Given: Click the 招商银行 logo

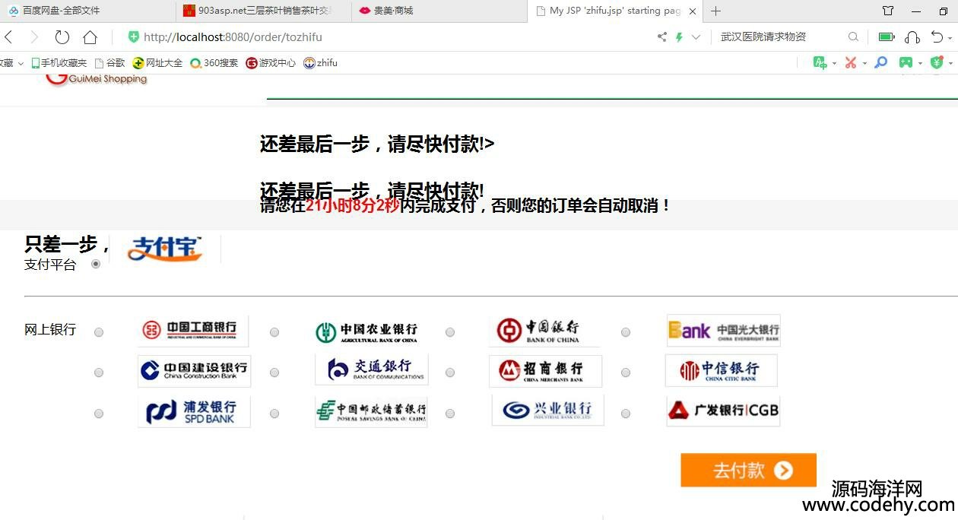Looking at the screenshot, I should 545,371.
